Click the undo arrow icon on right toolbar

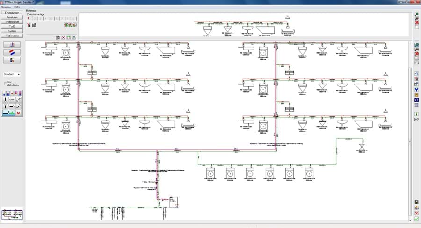click(416, 74)
